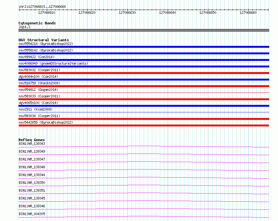The width and height of the screenshot is (278, 221).
Task: Open variant nsv4086949 (gnomADStructuralVariants) label
Action: [53, 63]
